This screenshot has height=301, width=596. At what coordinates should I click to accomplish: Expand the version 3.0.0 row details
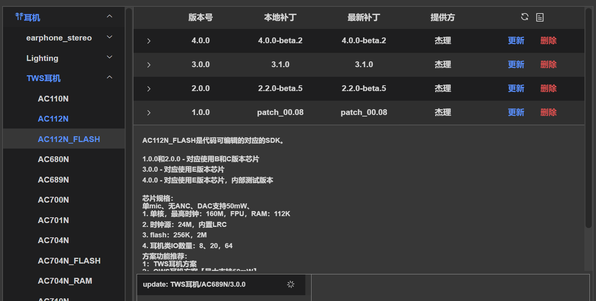[x=149, y=65]
